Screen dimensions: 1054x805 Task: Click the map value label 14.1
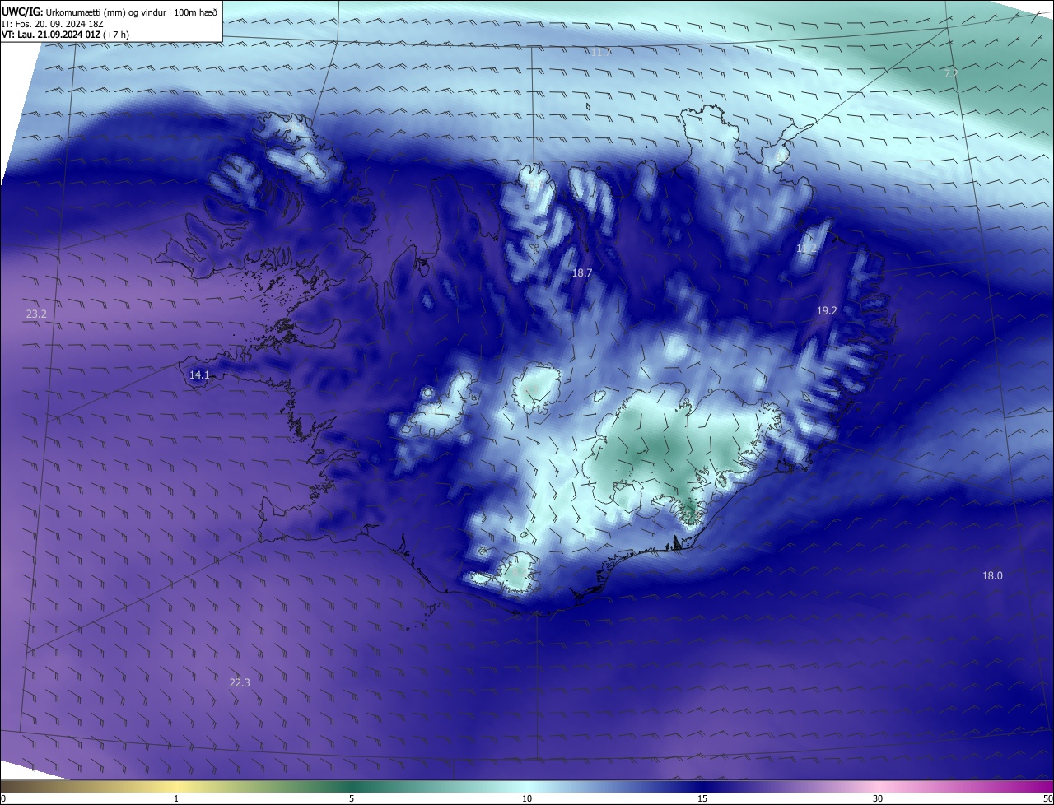[199, 375]
